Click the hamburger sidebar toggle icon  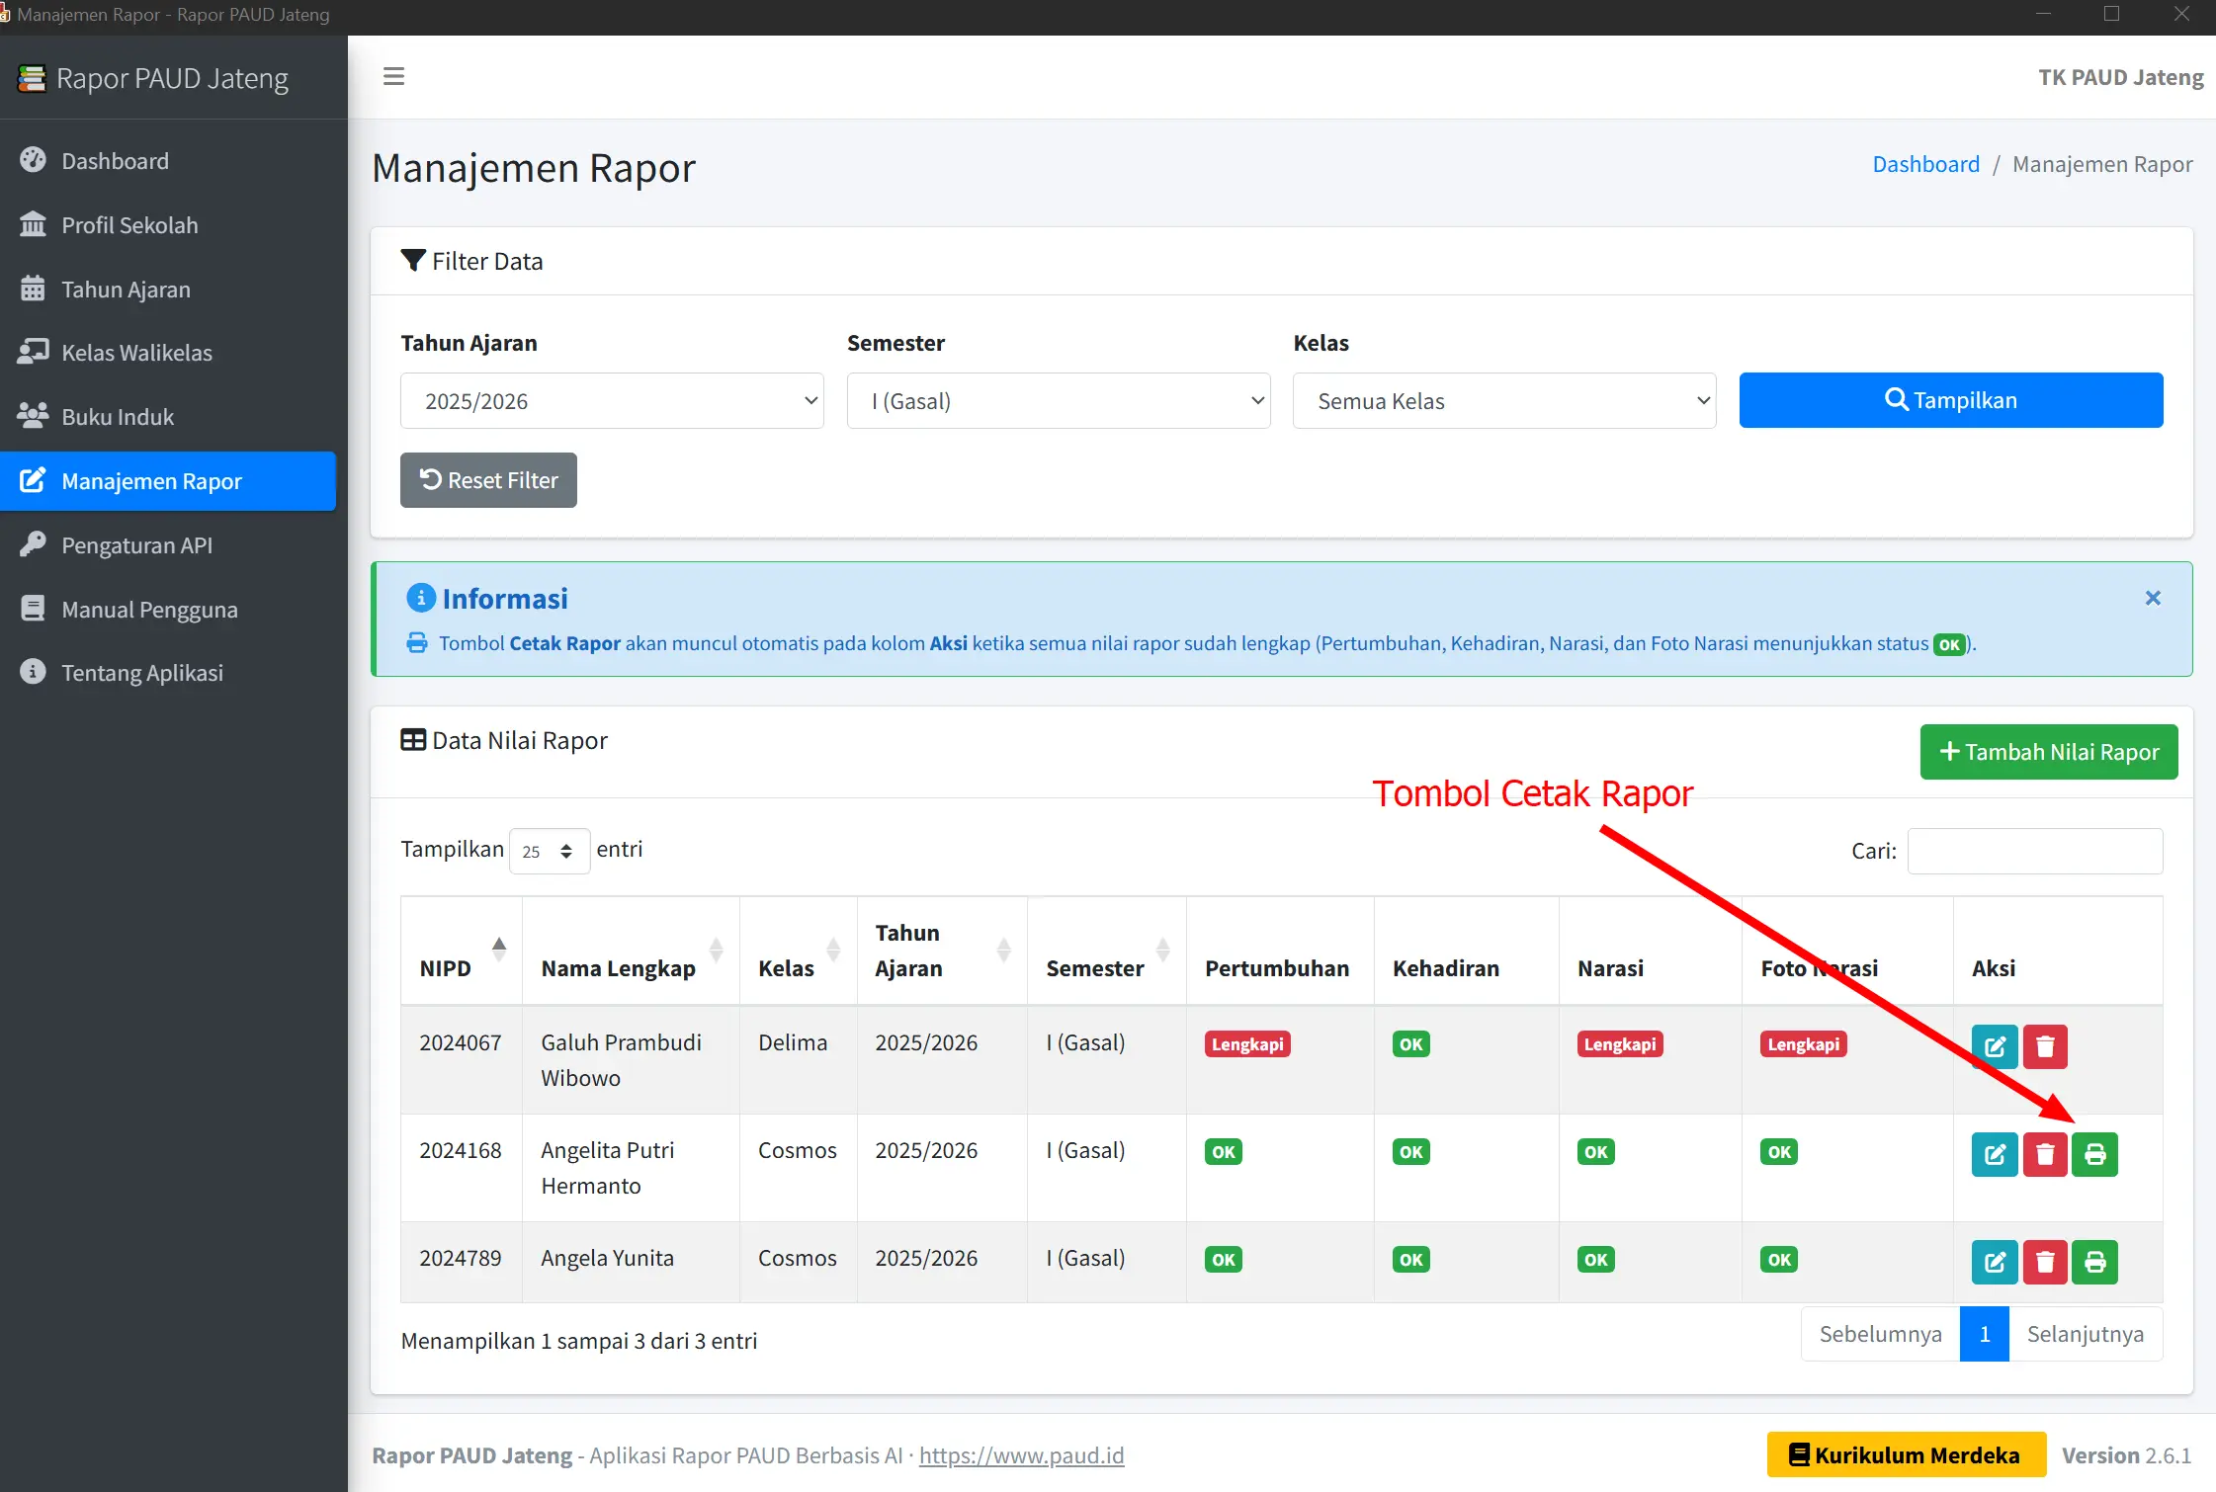coord(393,76)
